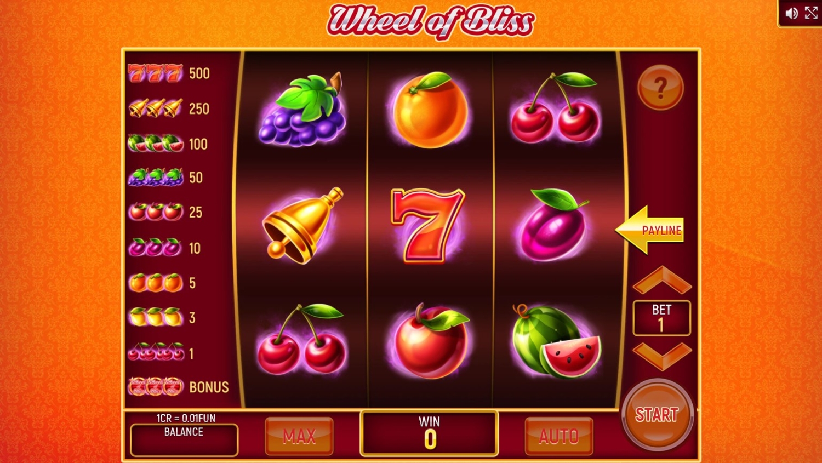Click the yellow PAYLINE arrow indicator
Viewport: 822px width, 463px height.
click(x=650, y=230)
